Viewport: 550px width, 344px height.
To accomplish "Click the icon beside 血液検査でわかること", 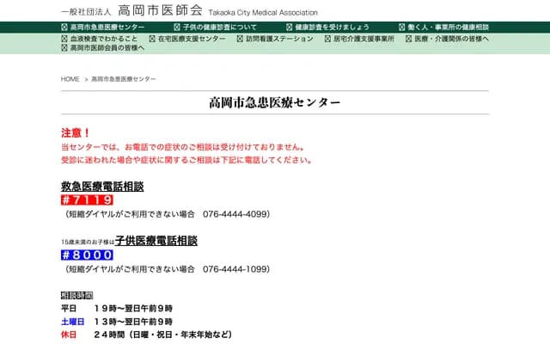I will (x=65, y=40).
